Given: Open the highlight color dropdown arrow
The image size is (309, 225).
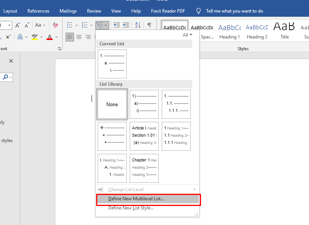Looking at the screenshot, I should click(x=42, y=37).
